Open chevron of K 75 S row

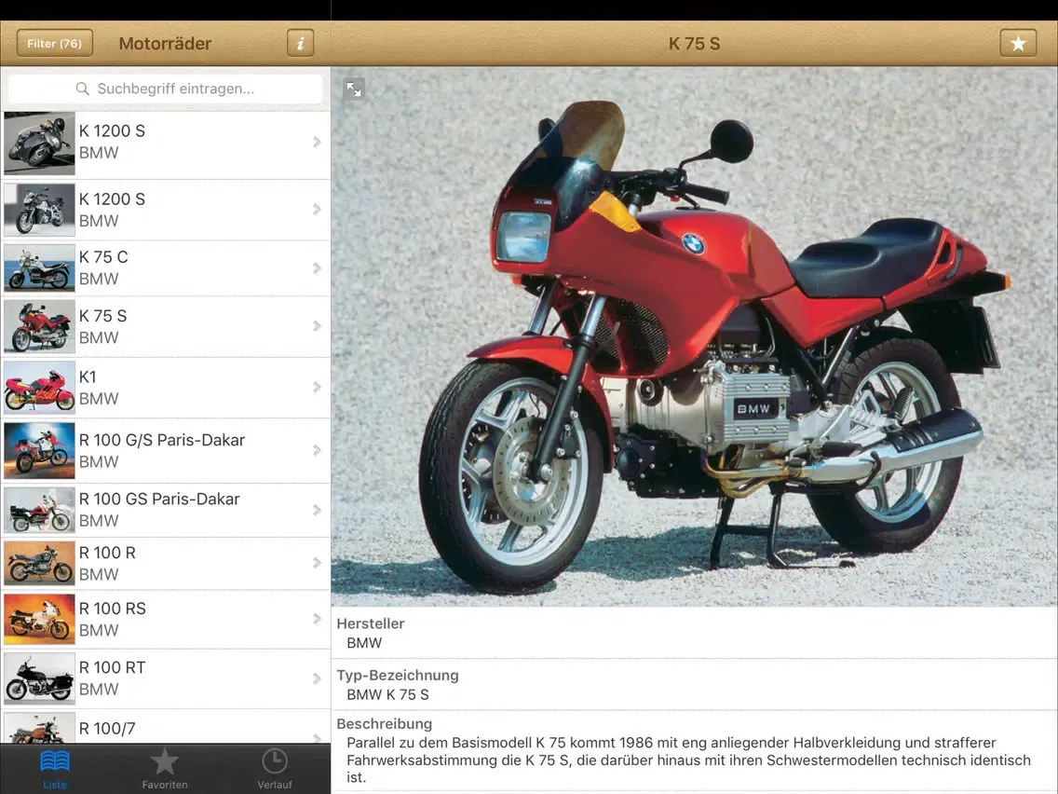(317, 326)
